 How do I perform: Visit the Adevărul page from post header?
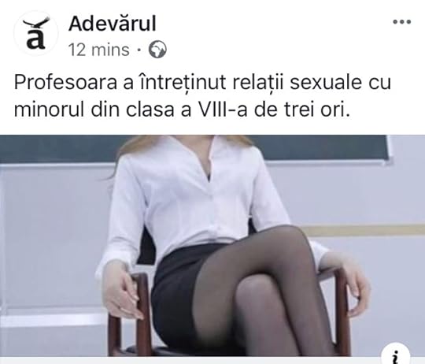pyautogui.click(x=113, y=24)
